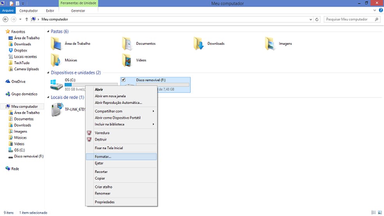Choose Ejetar from the context menu

pyautogui.click(x=121, y=163)
